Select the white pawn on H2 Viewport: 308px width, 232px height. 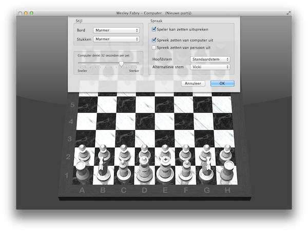point(226,153)
